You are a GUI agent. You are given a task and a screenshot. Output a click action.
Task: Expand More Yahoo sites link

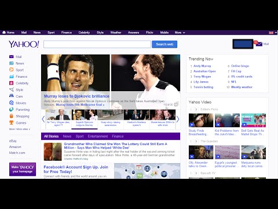[x=20, y=129]
